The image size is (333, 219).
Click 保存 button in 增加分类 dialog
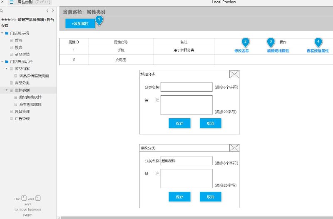pos(179,123)
